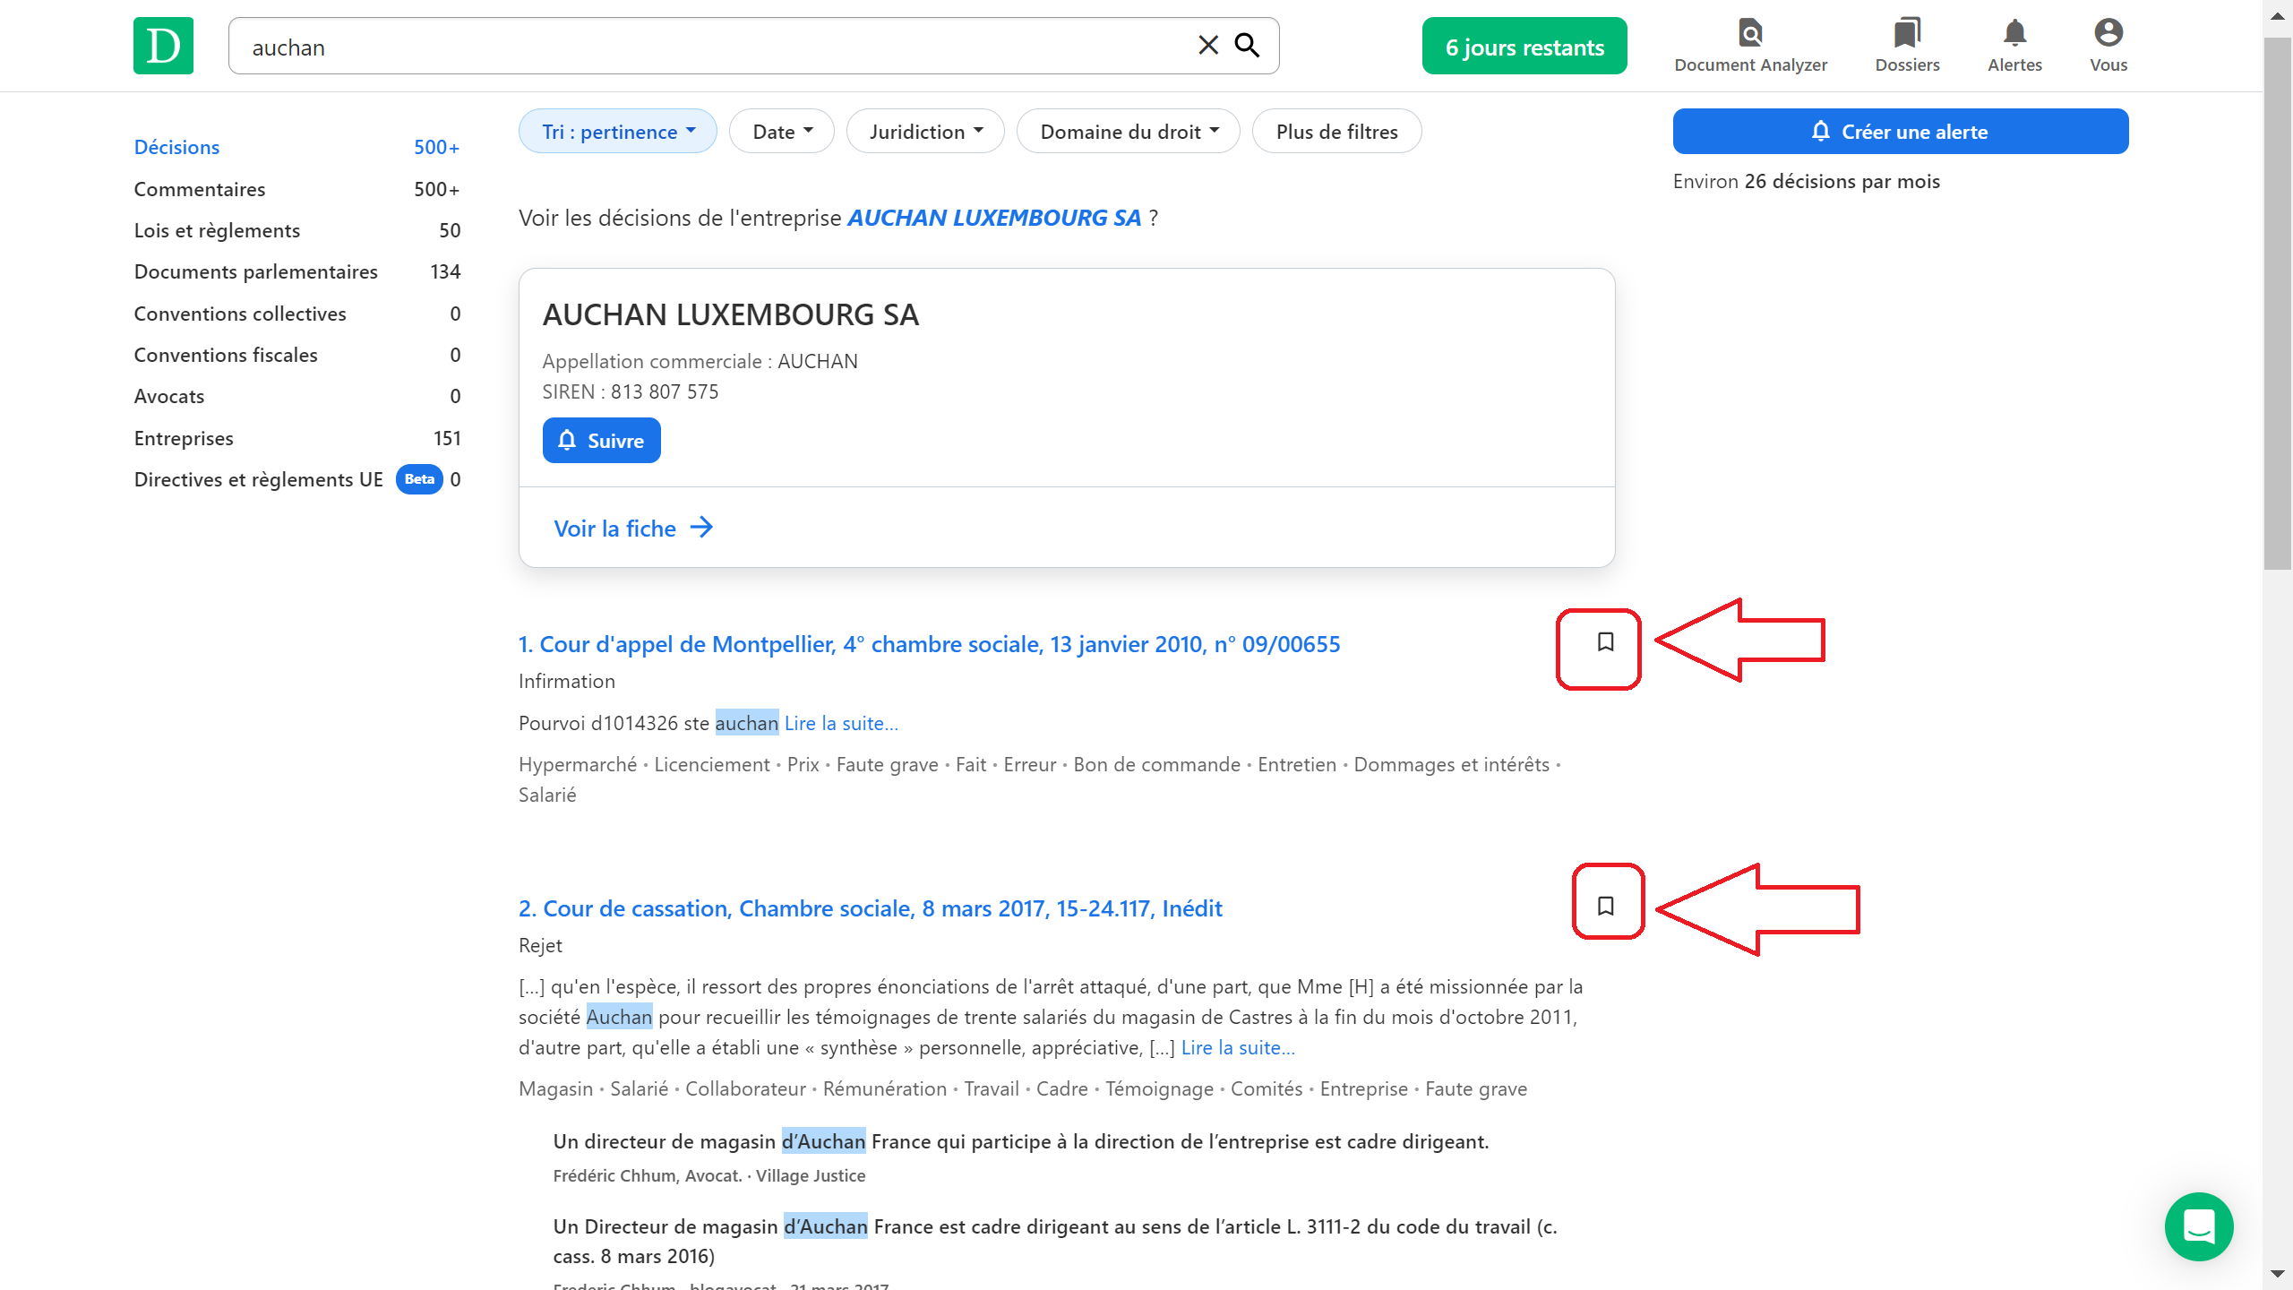Submit search with the magnifying glass icon
Screen dimensions: 2293x1290
coord(1248,46)
